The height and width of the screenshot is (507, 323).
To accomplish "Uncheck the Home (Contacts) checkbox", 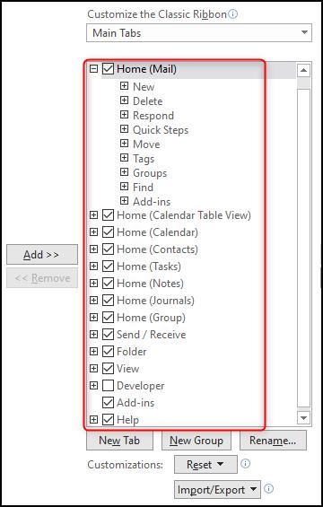I will click(108, 249).
